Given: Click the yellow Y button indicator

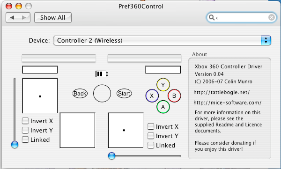Looking at the screenshot, I should coord(163,85).
